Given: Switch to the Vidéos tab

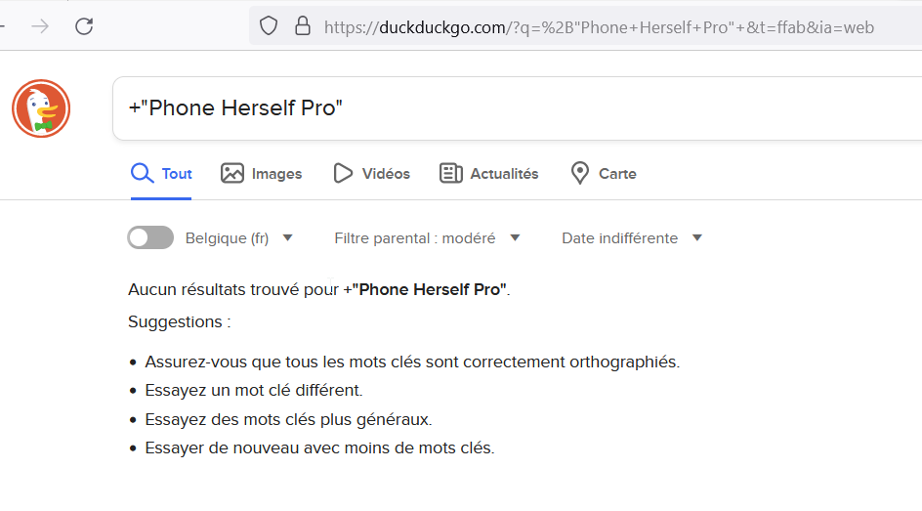Looking at the screenshot, I should pyautogui.click(x=385, y=174).
